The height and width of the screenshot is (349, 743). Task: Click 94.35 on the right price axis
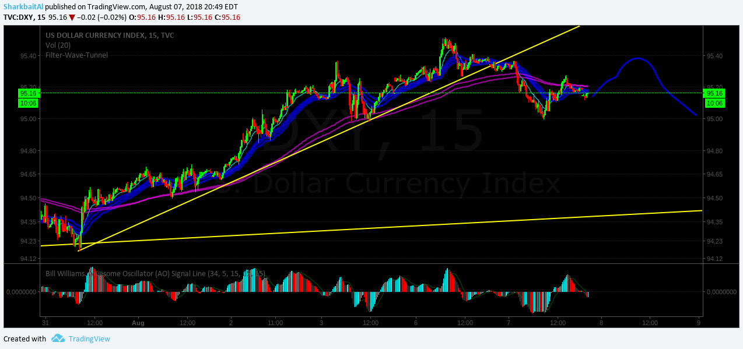pos(714,222)
